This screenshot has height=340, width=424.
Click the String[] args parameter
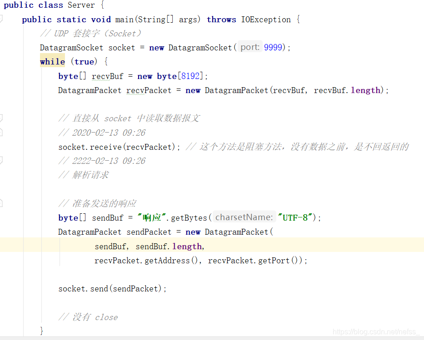(x=169, y=20)
